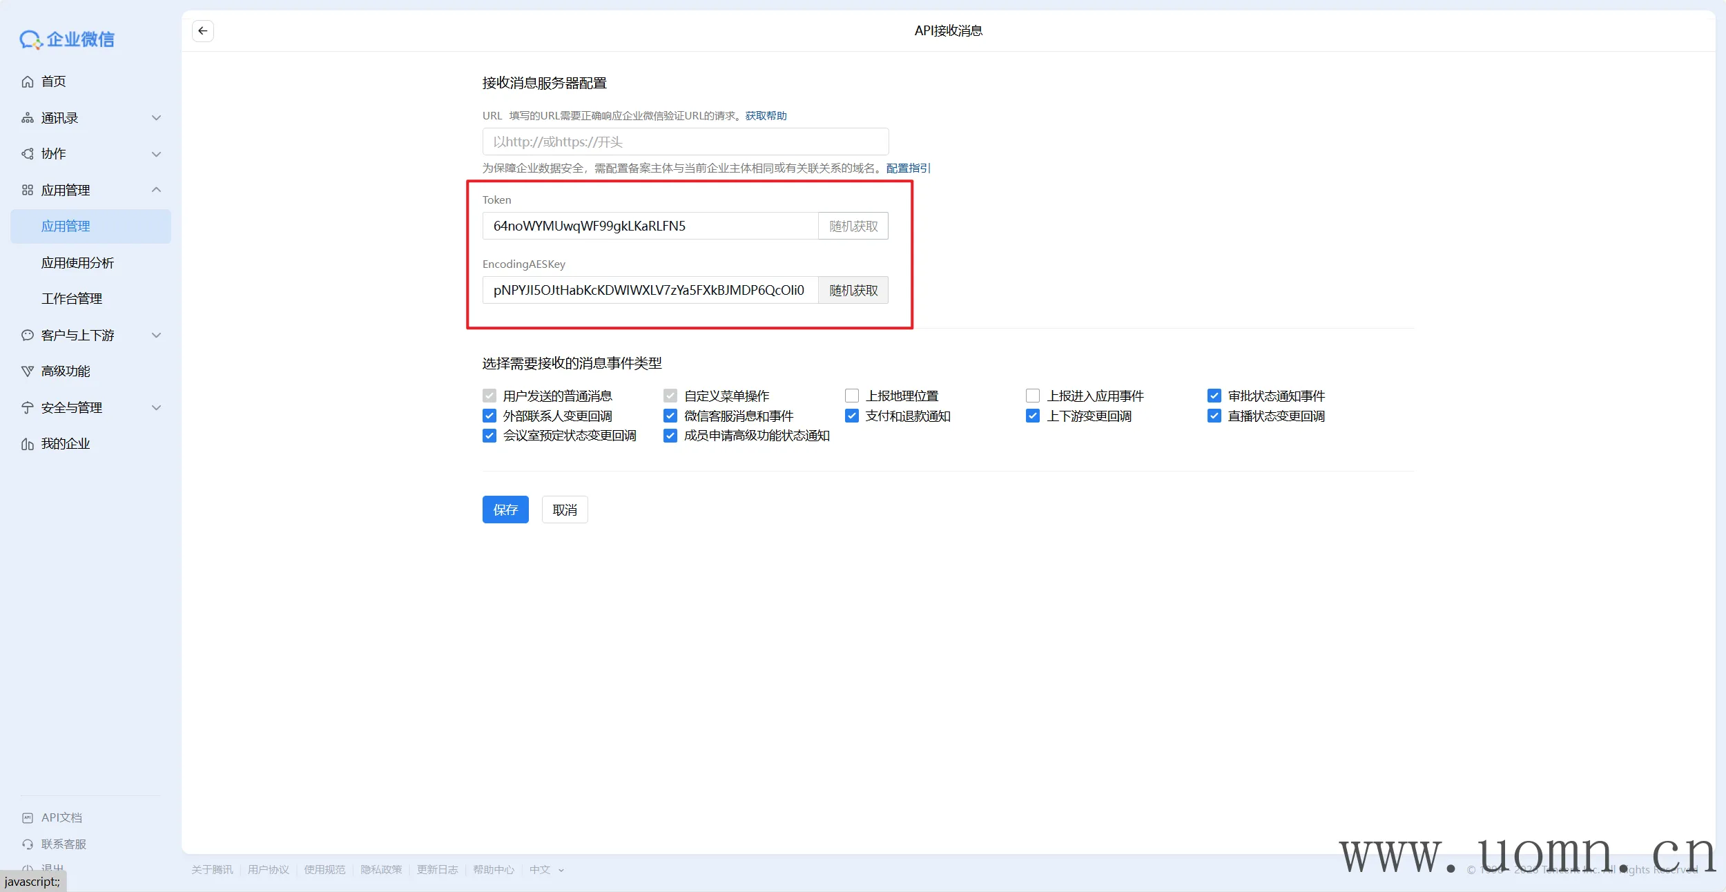Click the 联系客服 headset icon

[x=28, y=844]
